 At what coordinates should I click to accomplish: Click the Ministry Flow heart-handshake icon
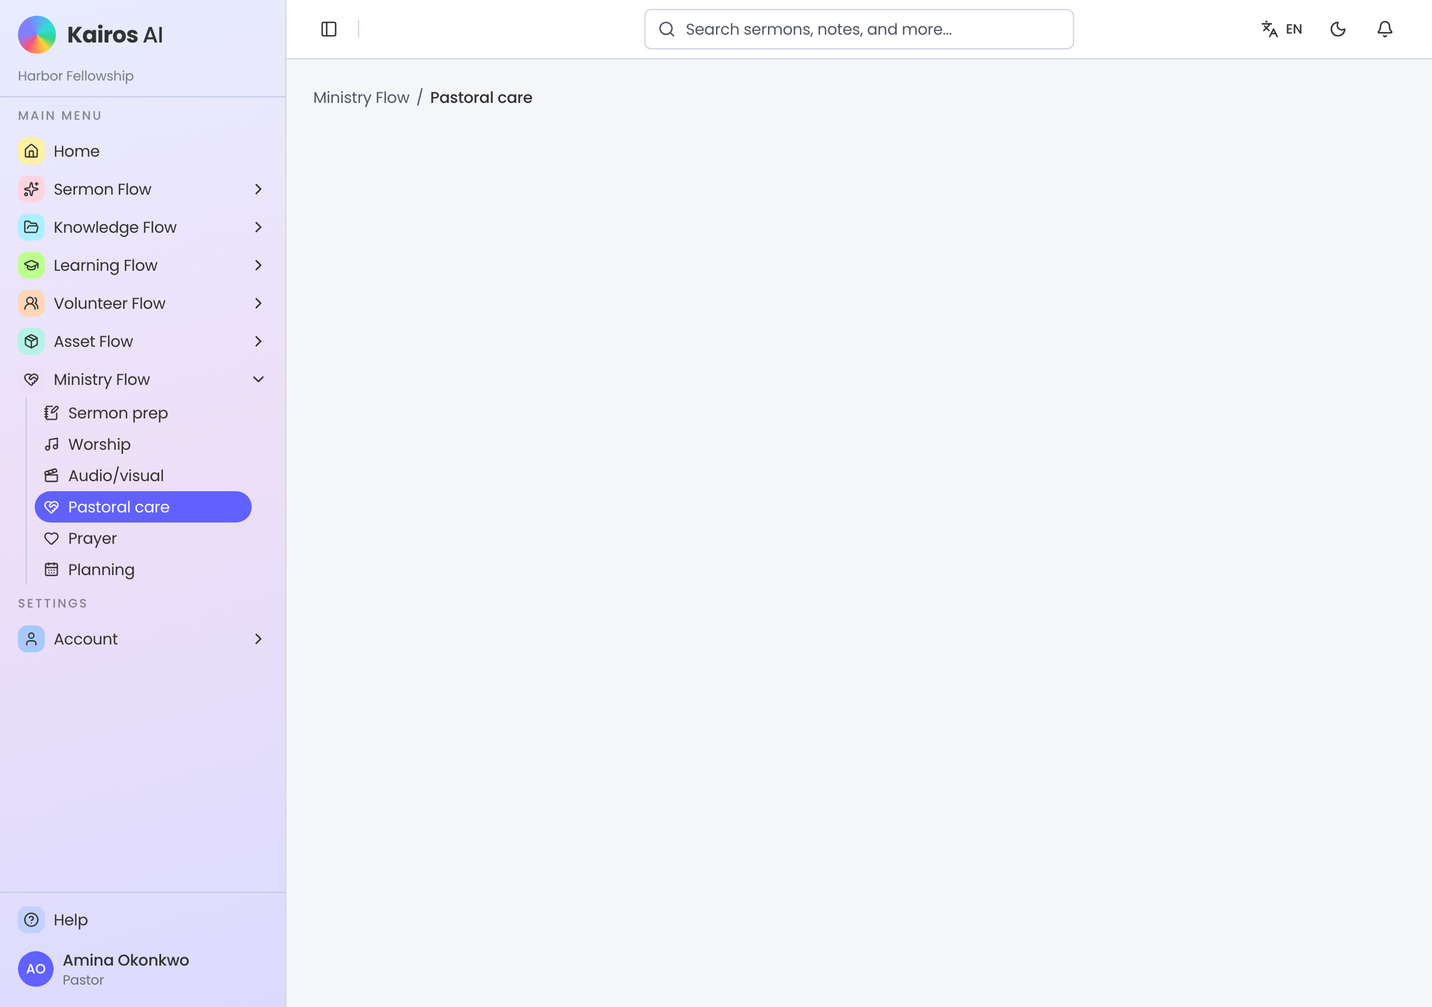tap(31, 379)
